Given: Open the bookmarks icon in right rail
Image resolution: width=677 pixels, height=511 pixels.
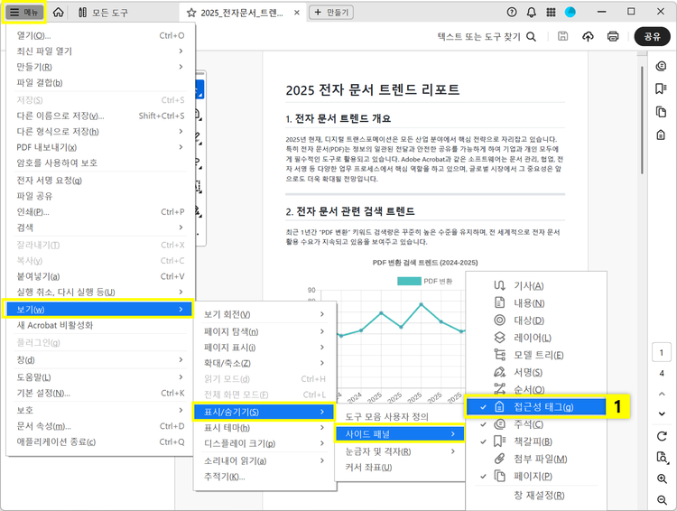Looking at the screenshot, I should pyautogui.click(x=661, y=89).
